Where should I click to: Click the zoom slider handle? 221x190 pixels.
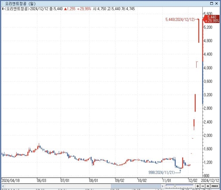tap(175, 185)
